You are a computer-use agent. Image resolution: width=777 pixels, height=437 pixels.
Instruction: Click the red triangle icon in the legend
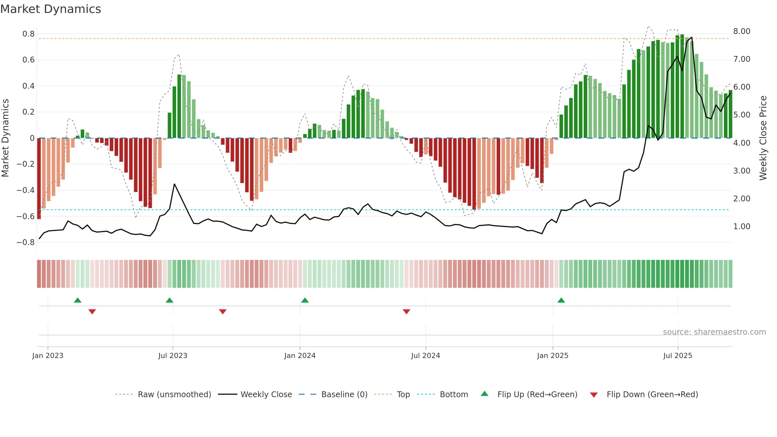pos(593,395)
